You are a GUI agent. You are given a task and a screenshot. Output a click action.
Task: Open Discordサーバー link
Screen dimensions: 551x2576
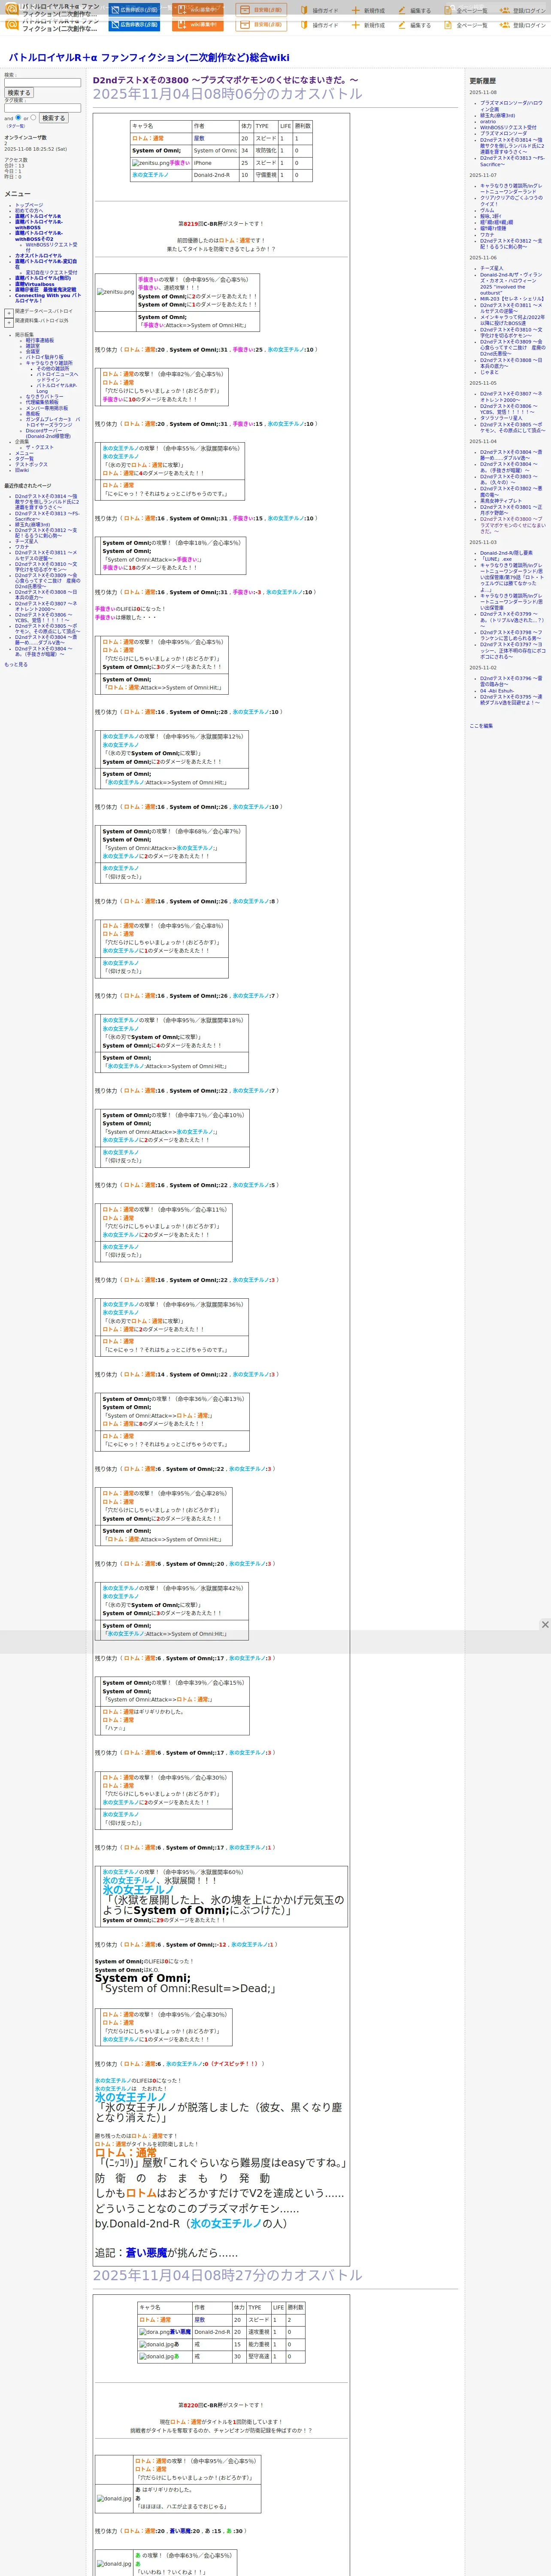[48, 433]
